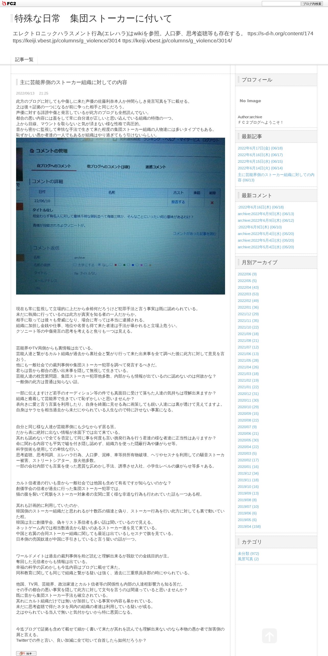Viewport: 328px width, 656px height.
Task: Click the scroll-to-top arrow icon
Action: tap(269, 636)
